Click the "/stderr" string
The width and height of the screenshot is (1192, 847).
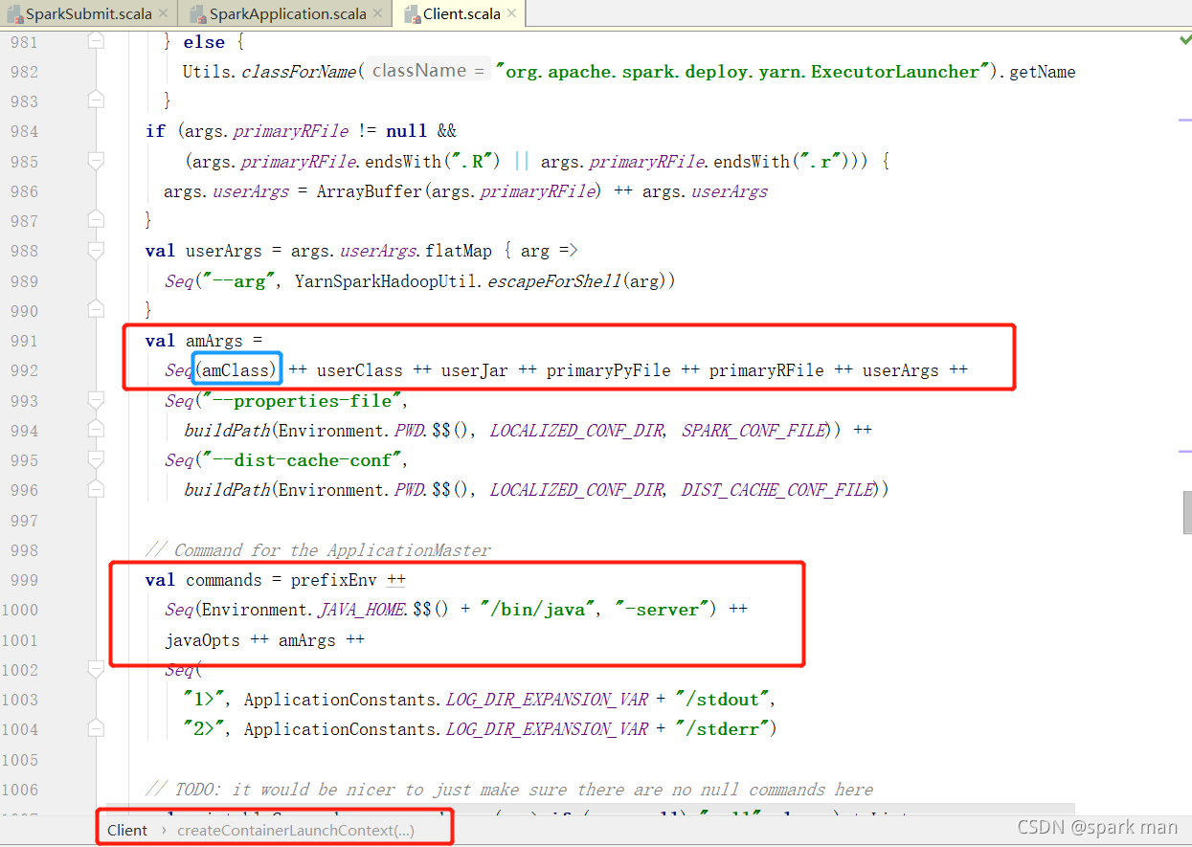[725, 729]
